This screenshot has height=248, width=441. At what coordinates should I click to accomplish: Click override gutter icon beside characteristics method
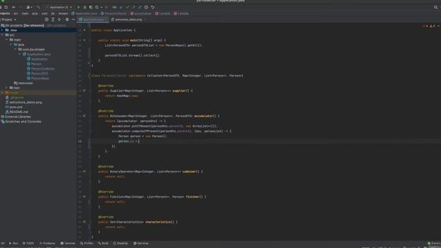(84, 222)
